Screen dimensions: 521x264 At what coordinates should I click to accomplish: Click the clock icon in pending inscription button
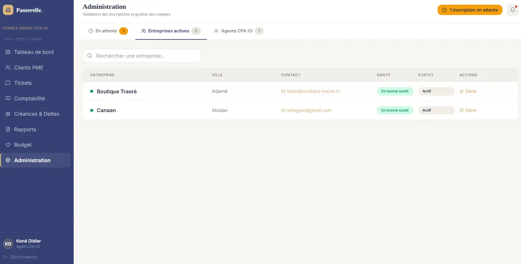(x=444, y=10)
